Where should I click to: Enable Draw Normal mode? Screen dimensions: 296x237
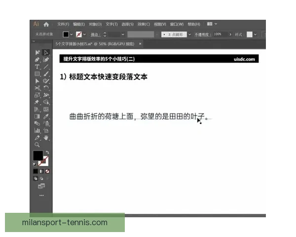36,178
